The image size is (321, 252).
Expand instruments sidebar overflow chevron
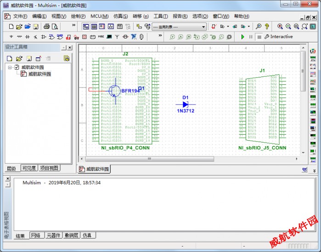coord(315,170)
